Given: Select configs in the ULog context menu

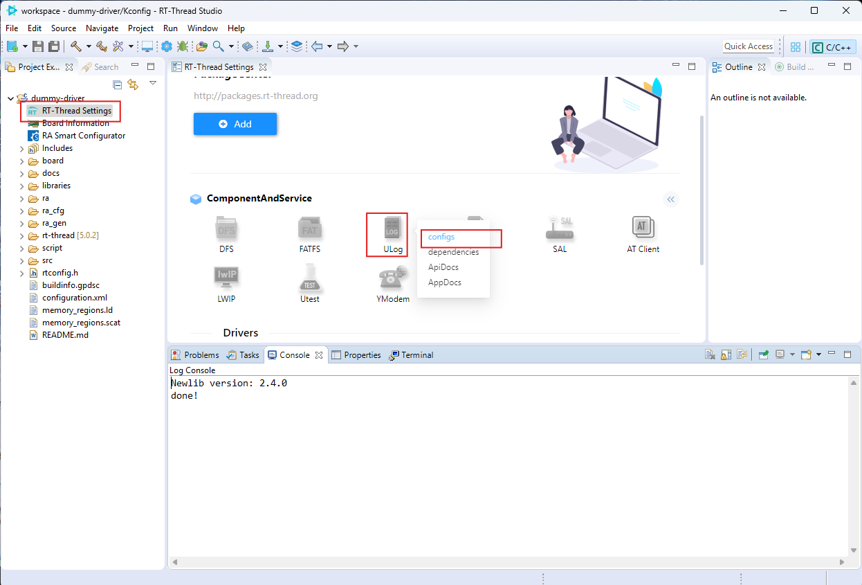Looking at the screenshot, I should click(441, 236).
